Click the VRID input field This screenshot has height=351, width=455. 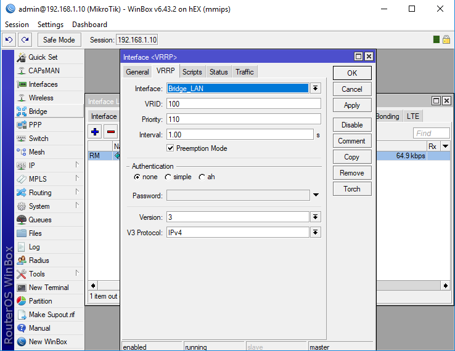(244, 104)
